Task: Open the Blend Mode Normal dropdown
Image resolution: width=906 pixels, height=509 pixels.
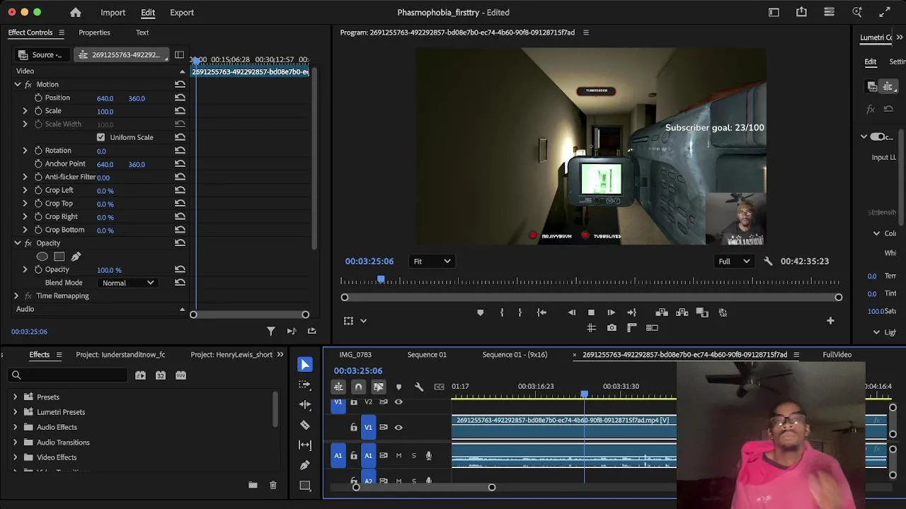Action: (128, 283)
